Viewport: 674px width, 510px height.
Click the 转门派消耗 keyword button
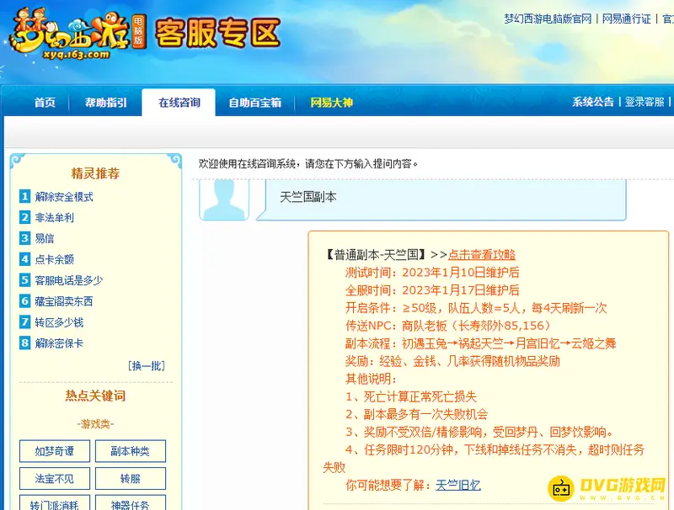pos(55,503)
